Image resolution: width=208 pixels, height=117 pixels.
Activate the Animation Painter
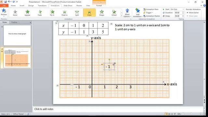152,16
